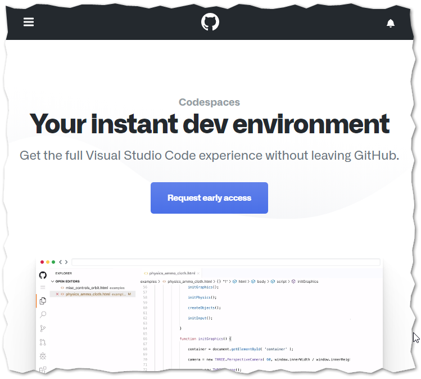Click script breadcrumb segment
This screenshot has height=379, width=421.
282,282
